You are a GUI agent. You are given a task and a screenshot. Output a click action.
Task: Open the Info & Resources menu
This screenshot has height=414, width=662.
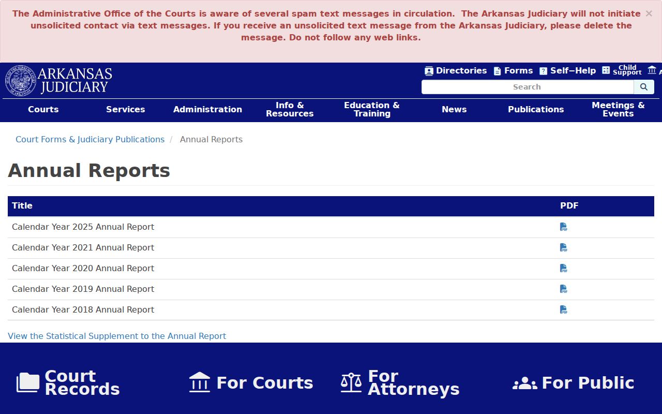(x=290, y=109)
